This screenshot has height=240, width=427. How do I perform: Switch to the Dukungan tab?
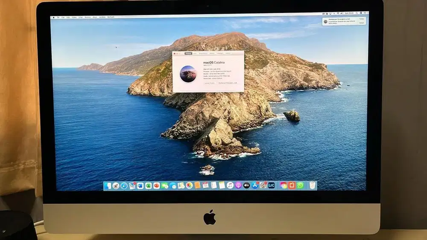coord(220,54)
